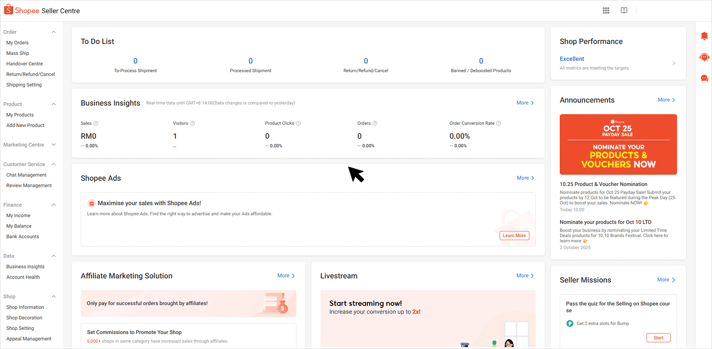Click the Shopee logo in header

pos(22,11)
